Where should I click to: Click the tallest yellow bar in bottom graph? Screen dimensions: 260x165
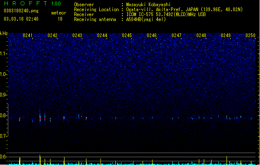[40, 160]
